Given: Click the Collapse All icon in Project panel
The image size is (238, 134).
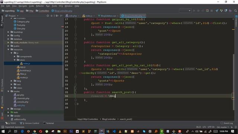Looking at the screenshot, I should pyautogui.click(x=52, y=16).
